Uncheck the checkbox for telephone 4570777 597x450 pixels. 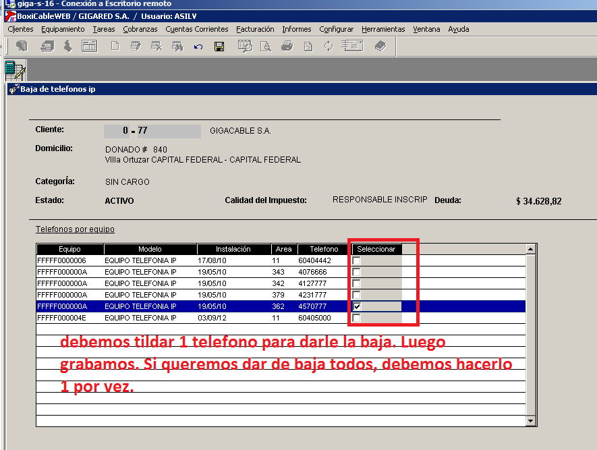click(357, 306)
